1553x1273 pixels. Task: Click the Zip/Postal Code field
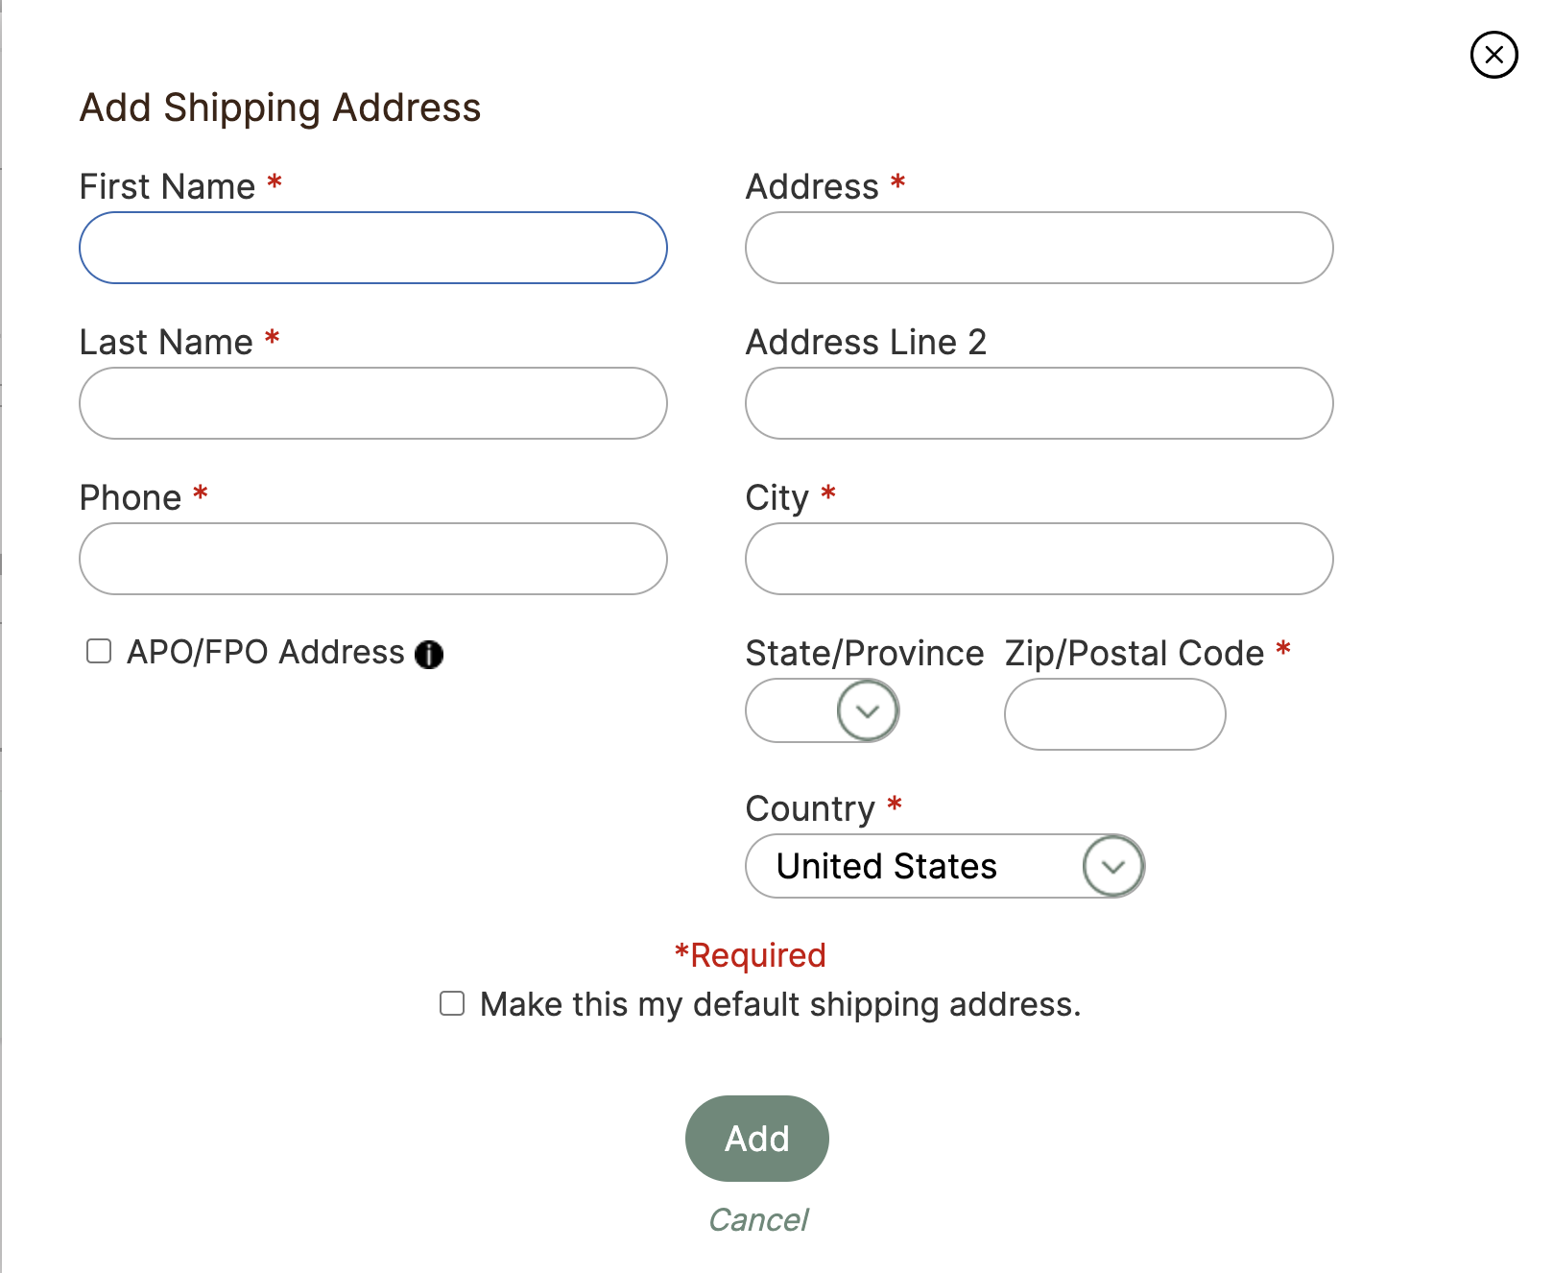coord(1115,714)
